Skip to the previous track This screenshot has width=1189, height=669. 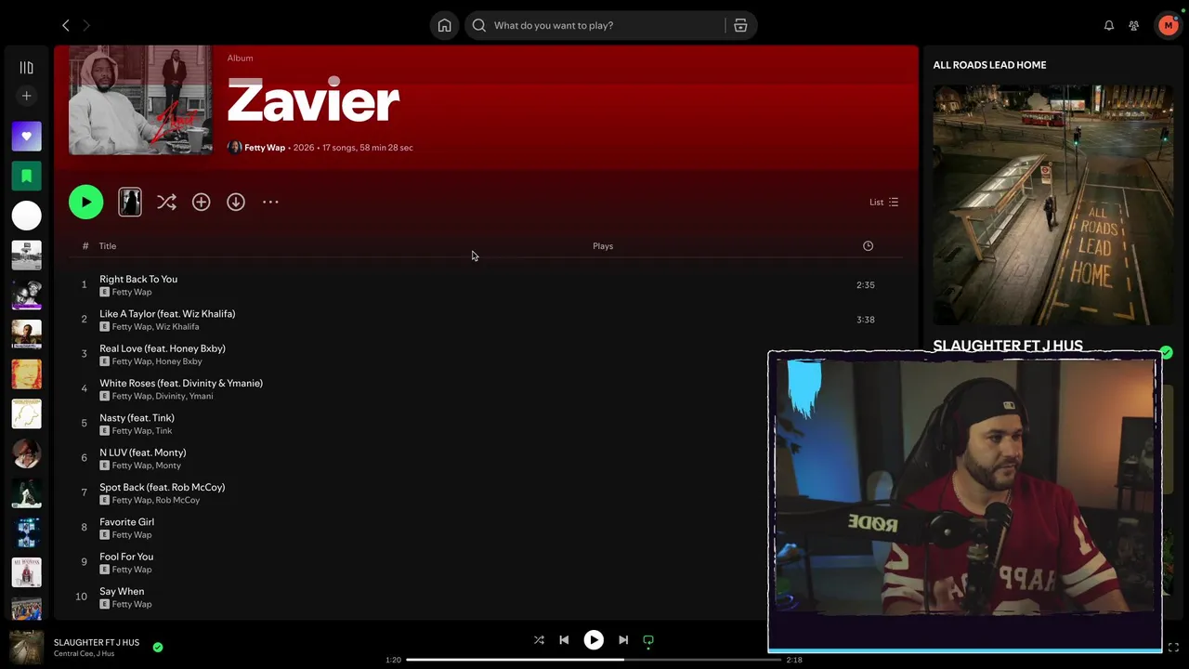[564, 640]
